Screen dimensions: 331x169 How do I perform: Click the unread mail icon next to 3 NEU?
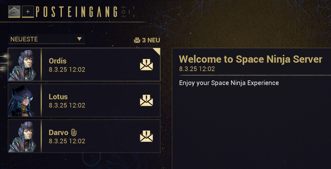tap(137, 40)
